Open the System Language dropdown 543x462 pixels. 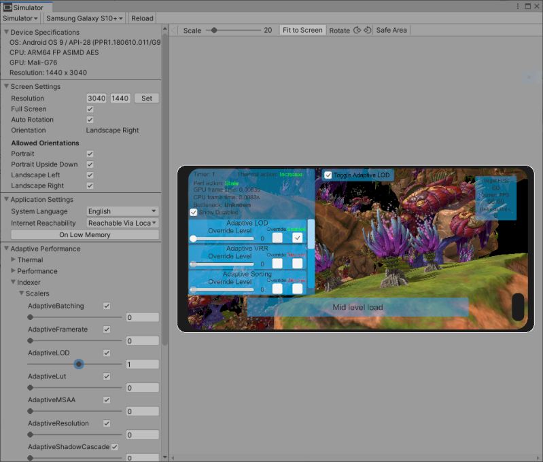122,211
